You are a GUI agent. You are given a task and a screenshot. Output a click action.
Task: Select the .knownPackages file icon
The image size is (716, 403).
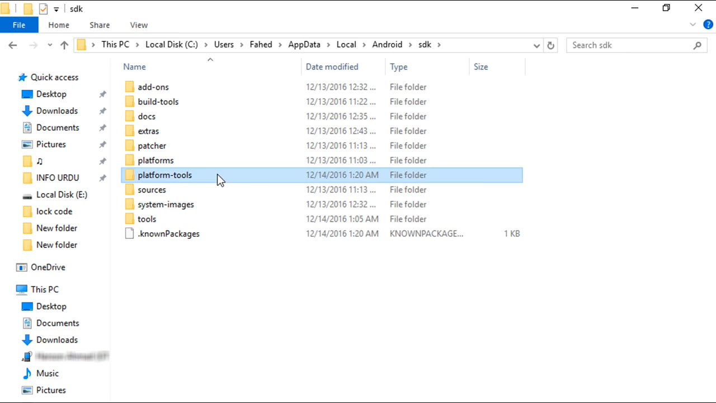point(130,234)
